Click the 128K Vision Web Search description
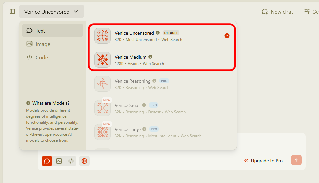Viewport: 319px width, 183px height. [139, 64]
